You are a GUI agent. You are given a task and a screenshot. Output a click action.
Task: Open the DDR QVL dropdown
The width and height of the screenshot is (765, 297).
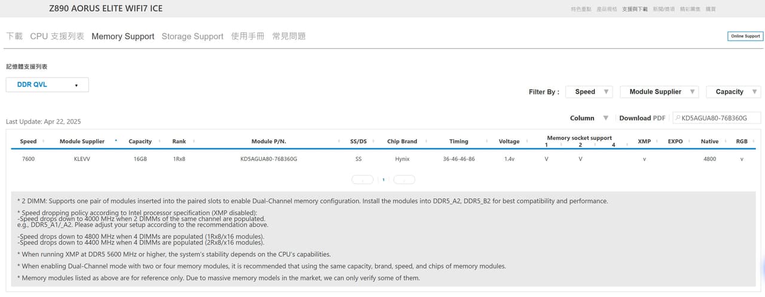pos(47,85)
